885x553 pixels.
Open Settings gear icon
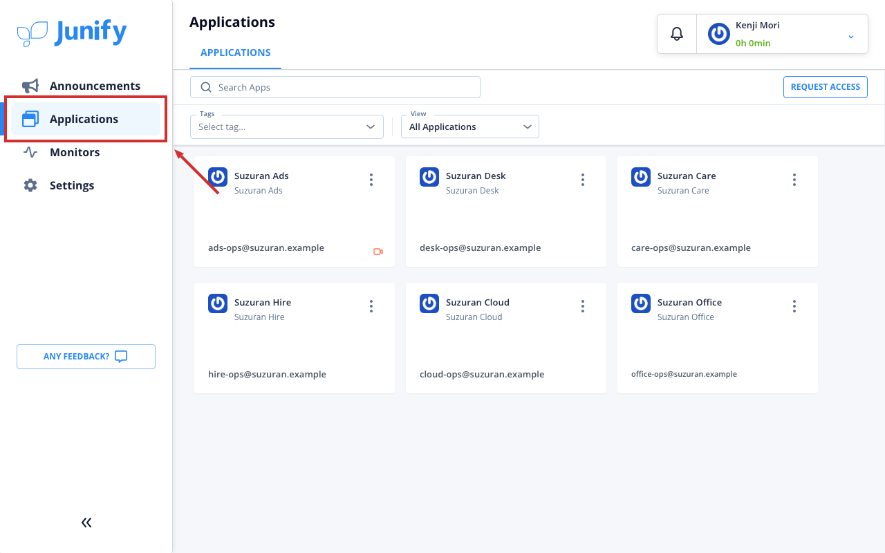tap(30, 185)
